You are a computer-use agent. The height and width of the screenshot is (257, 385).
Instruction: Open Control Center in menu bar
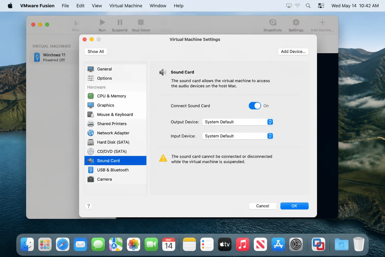click(321, 6)
